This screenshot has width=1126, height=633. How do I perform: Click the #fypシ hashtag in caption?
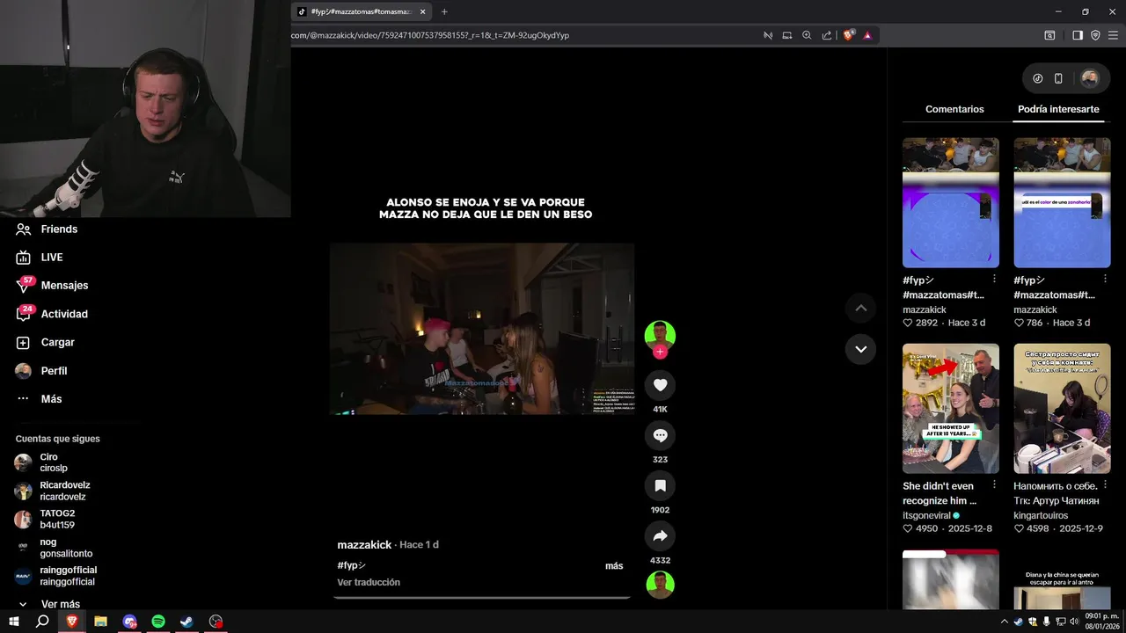pos(351,565)
